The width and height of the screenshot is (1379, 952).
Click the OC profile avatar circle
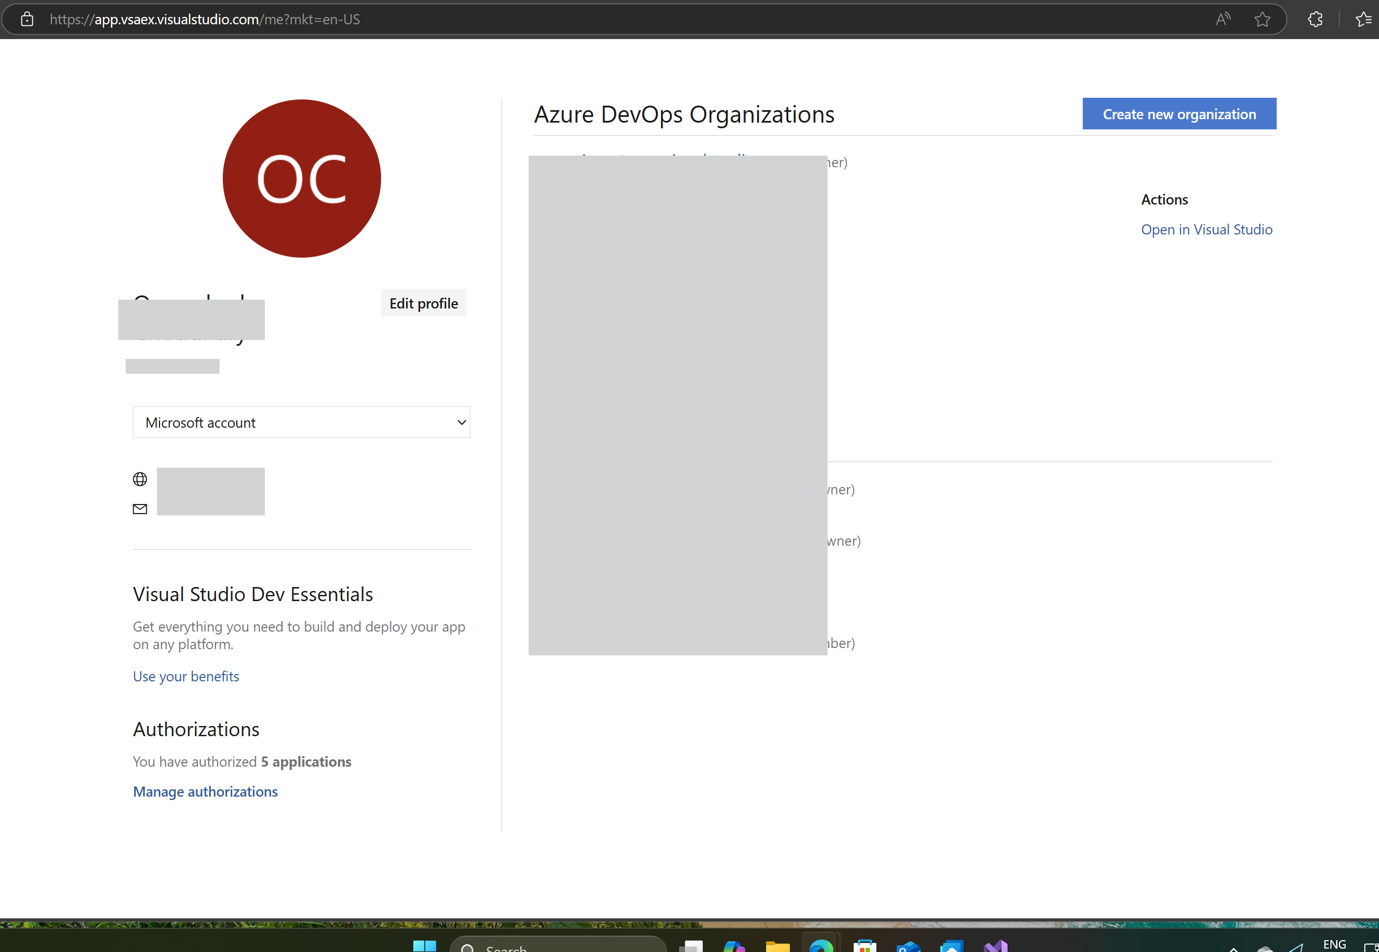point(301,179)
